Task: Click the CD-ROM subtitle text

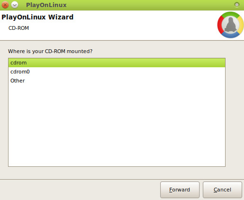Action: 18,28
